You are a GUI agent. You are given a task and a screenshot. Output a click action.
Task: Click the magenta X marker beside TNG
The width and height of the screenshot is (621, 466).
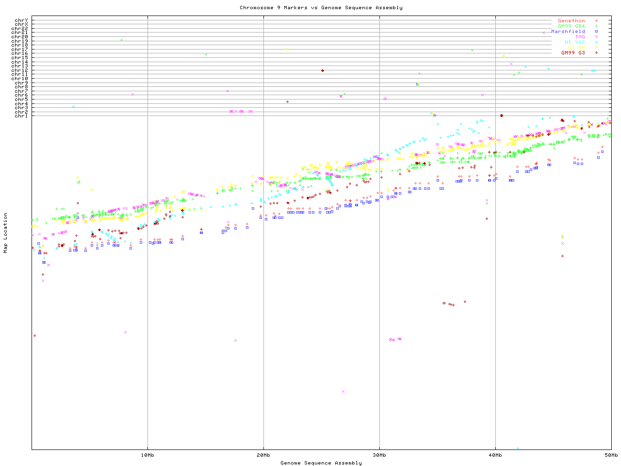coord(596,37)
